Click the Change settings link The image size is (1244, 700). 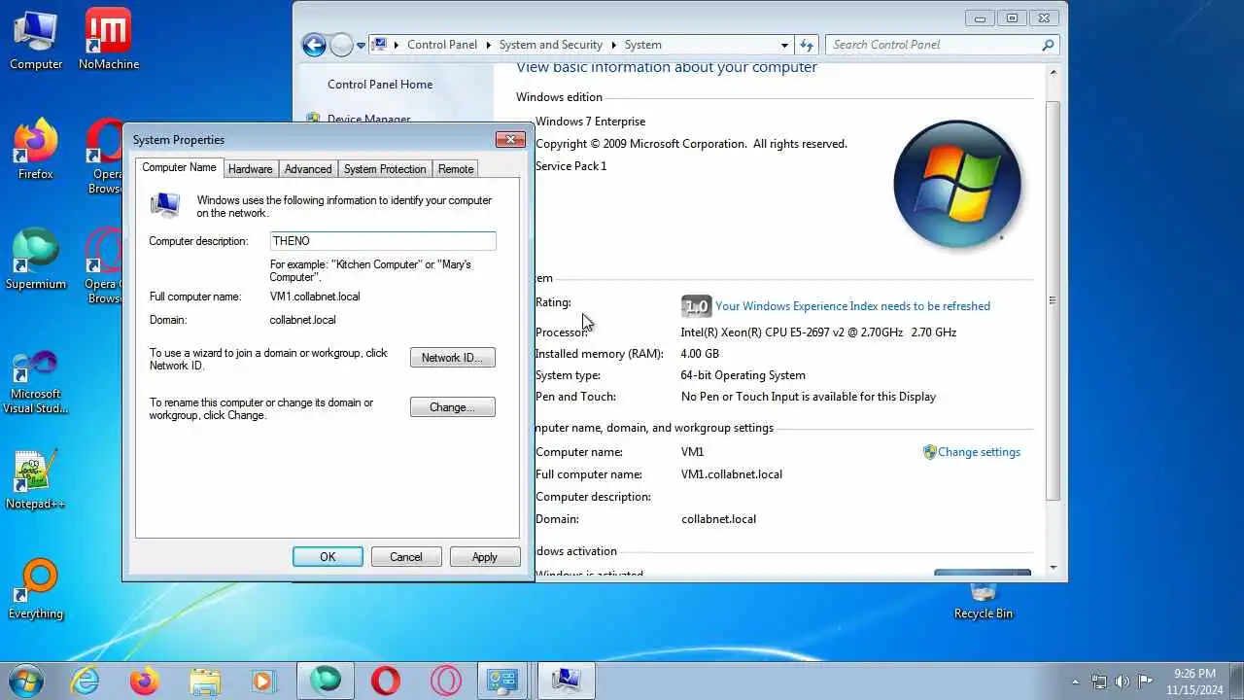[979, 452]
